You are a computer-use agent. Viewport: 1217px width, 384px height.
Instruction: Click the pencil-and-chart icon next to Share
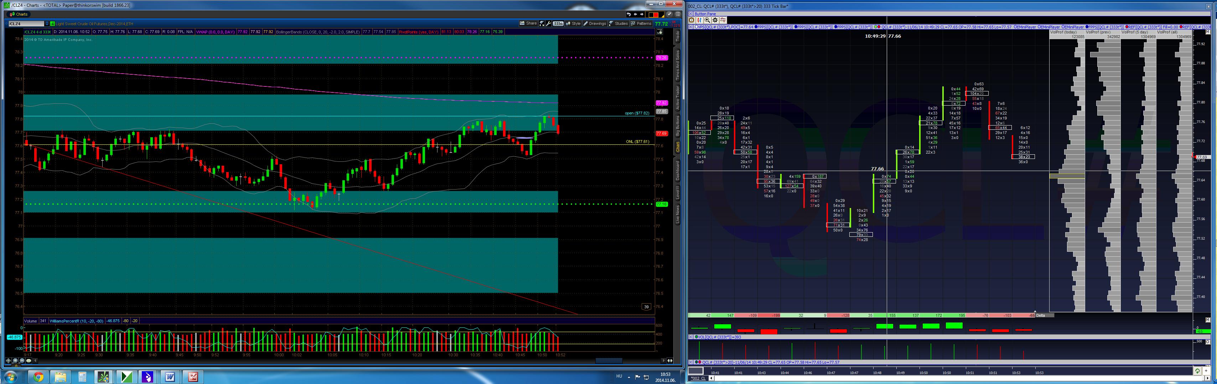[x=542, y=23]
